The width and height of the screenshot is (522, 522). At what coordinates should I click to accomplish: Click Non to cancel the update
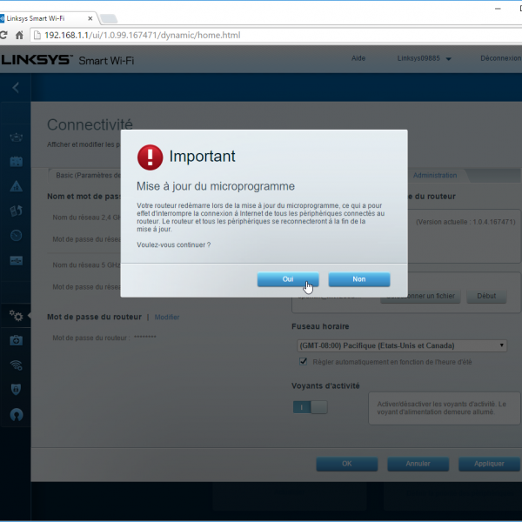(358, 279)
